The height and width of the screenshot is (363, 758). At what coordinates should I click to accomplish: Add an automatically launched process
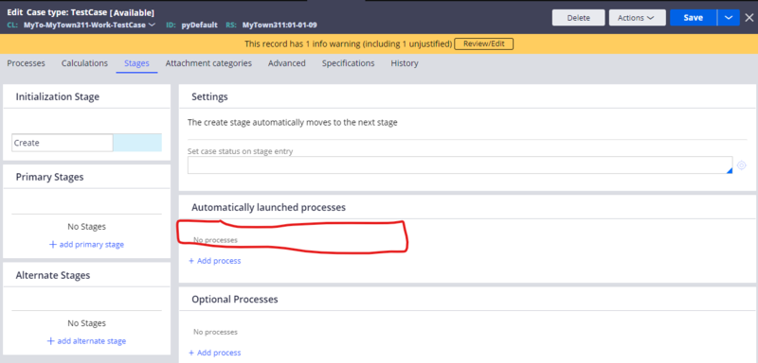[215, 261]
